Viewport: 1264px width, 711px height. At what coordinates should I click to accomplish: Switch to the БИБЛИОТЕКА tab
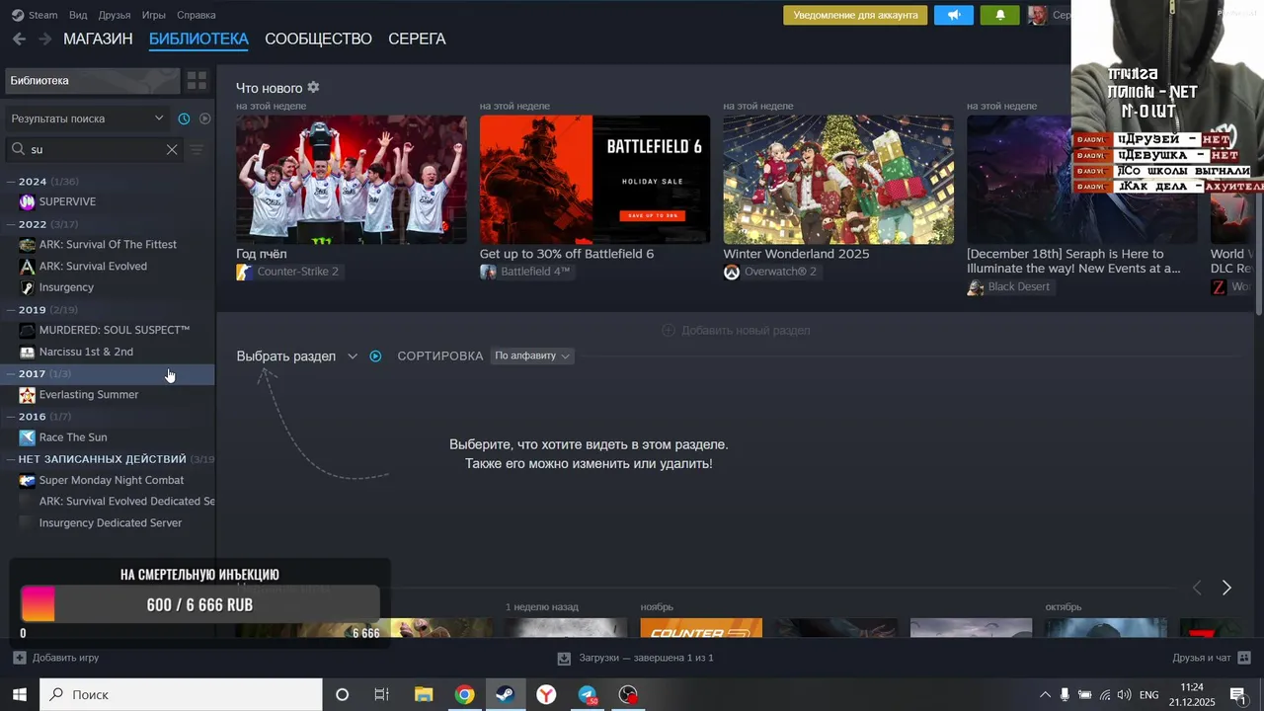[198, 39]
